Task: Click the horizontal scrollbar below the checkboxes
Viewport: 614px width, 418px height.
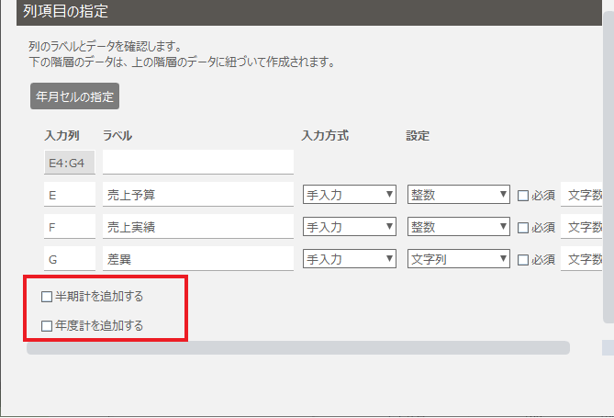Action: [298, 348]
